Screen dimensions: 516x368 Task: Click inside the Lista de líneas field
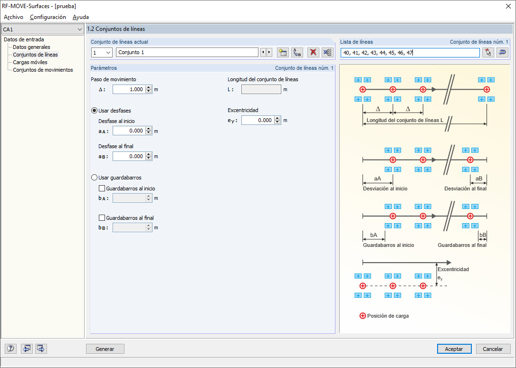tap(409, 52)
